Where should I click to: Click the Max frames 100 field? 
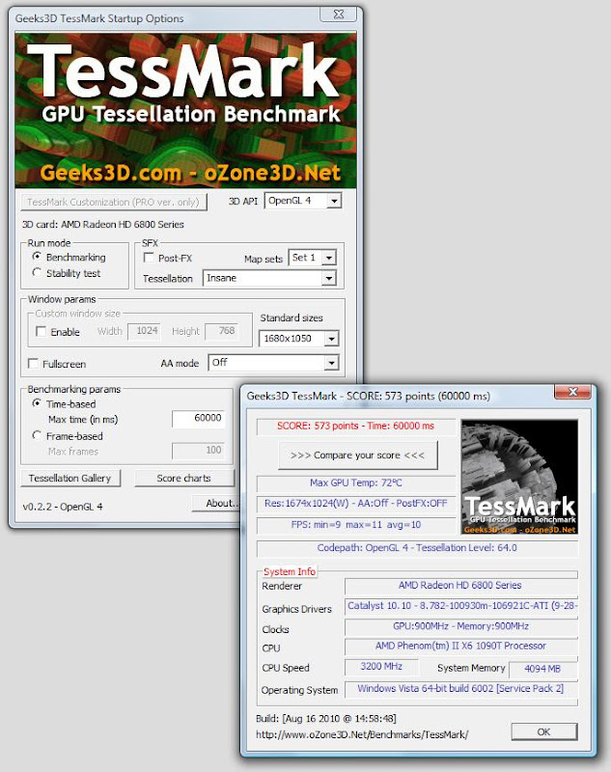click(x=198, y=450)
